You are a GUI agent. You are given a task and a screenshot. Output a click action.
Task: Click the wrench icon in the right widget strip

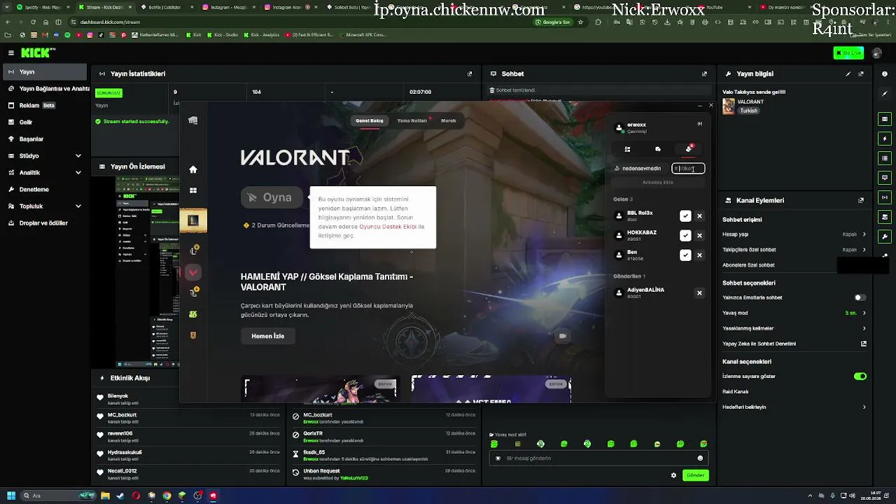click(x=885, y=237)
